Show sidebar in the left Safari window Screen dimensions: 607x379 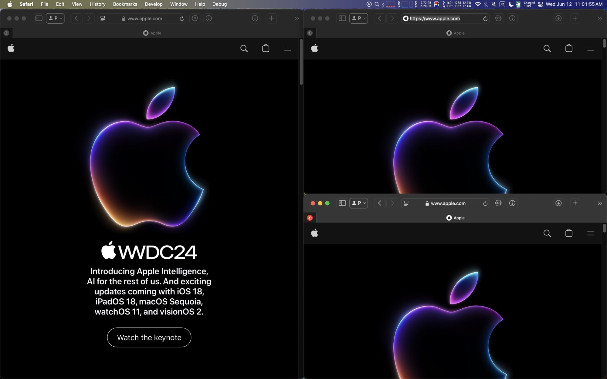[39, 18]
